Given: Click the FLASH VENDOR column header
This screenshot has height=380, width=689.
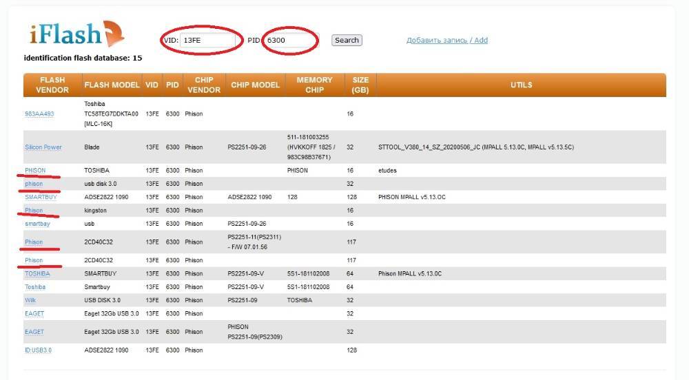Looking at the screenshot, I should [x=52, y=85].
